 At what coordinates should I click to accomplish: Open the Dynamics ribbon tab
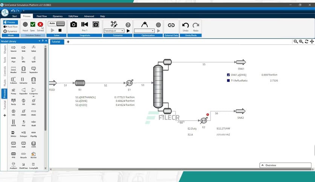point(58,16)
